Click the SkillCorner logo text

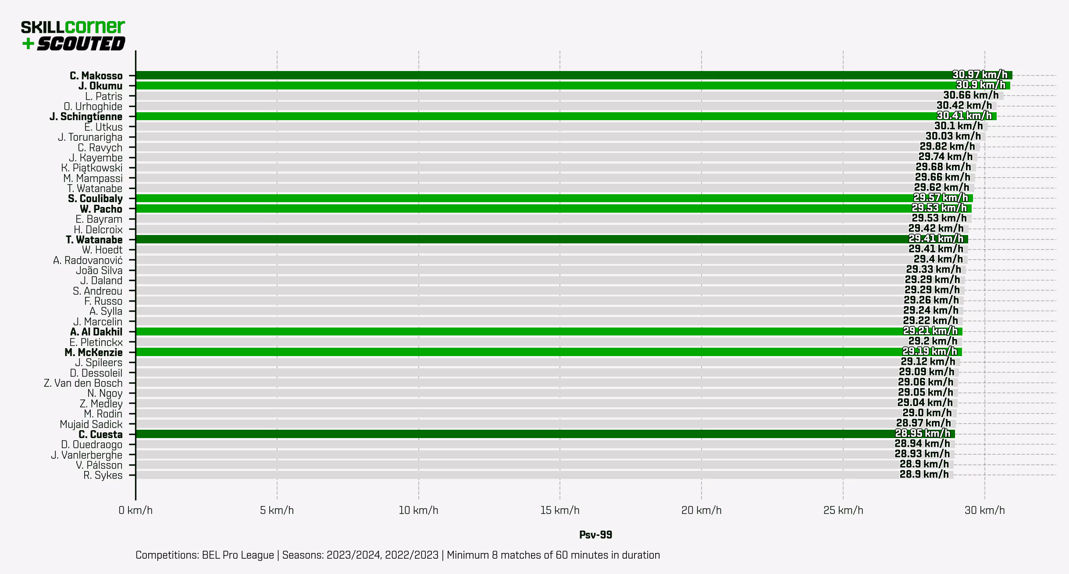73,27
